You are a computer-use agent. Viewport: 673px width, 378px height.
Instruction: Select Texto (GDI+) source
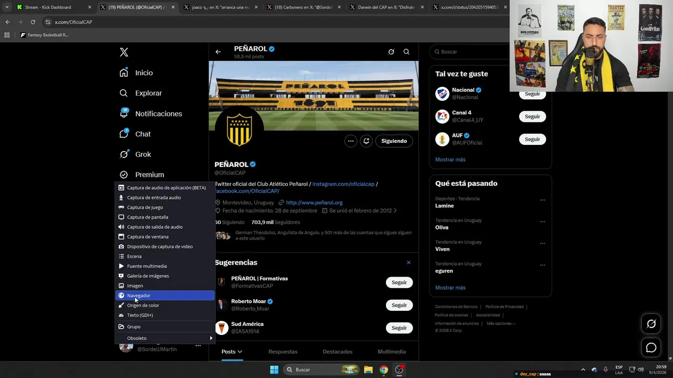165,315
